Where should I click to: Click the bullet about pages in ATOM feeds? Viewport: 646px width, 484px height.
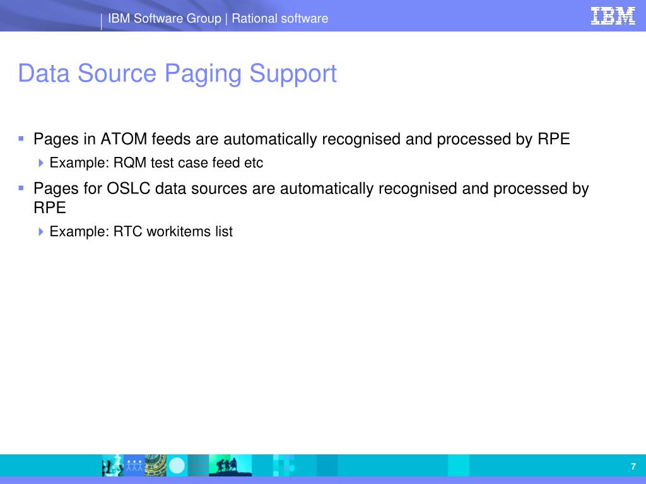pyautogui.click(x=302, y=139)
